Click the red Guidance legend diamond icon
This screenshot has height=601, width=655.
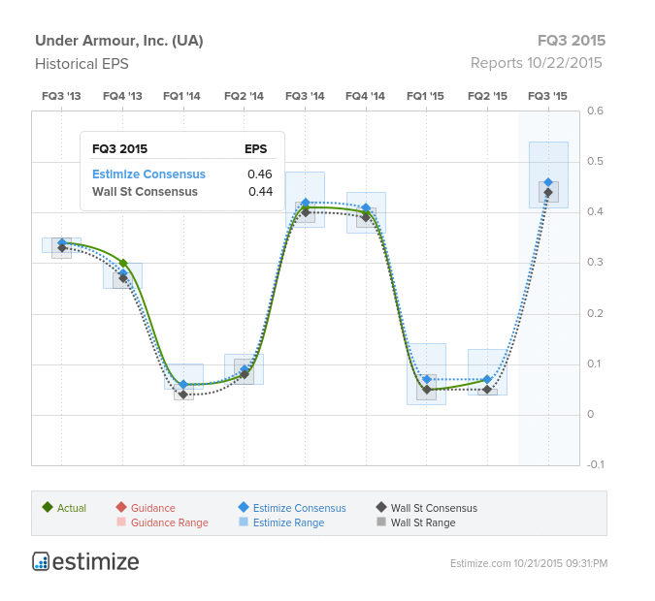point(121,507)
